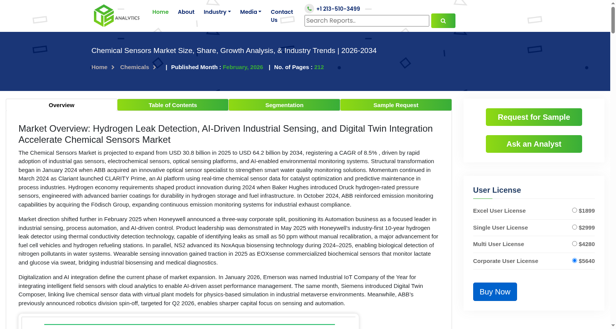The height and width of the screenshot is (329, 616).
Task: Click the search magnifier button
Action: pos(443,21)
